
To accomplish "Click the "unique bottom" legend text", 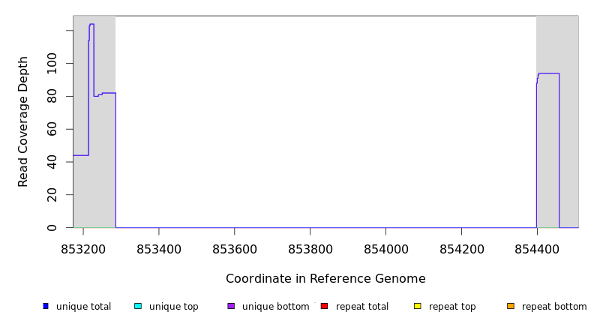I will point(275,307).
